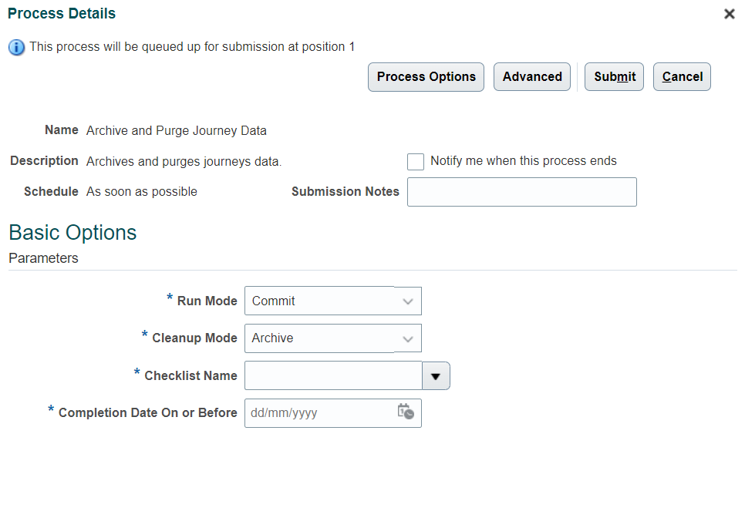Image resolution: width=745 pixels, height=508 pixels.
Task: Open Process Options
Action: (x=426, y=76)
